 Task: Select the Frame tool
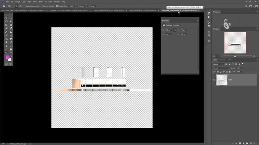coord(11,25)
